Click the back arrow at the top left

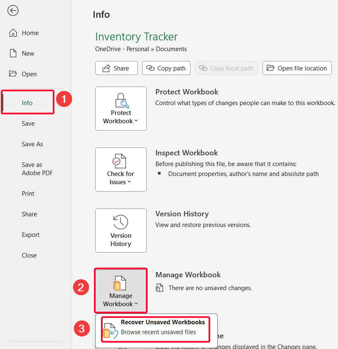point(13,10)
